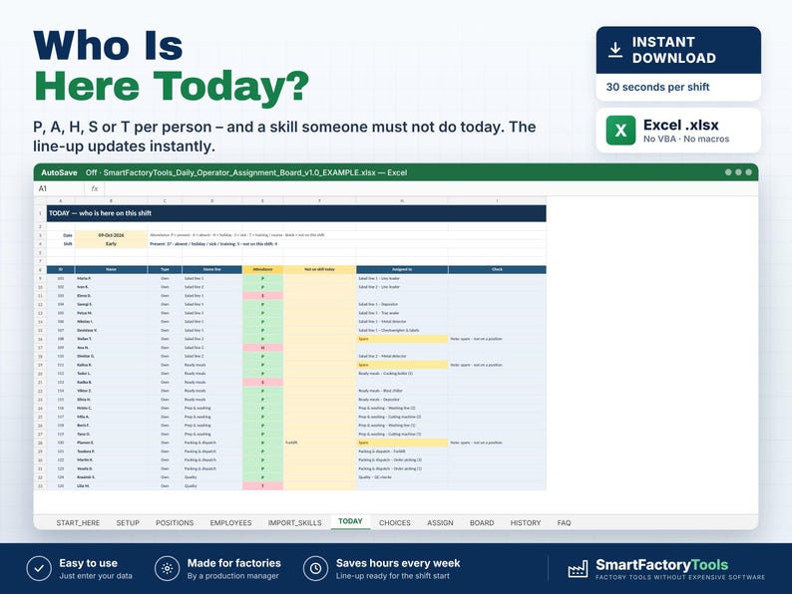792x594 pixels.
Task: Select the name cell 'Krasimir S.'
Action: point(111,477)
